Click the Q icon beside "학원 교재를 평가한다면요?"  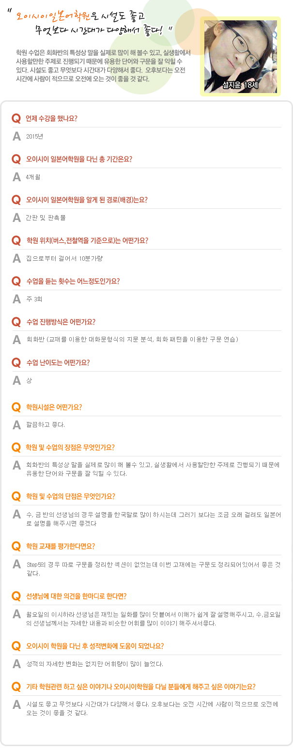[x=16, y=546]
